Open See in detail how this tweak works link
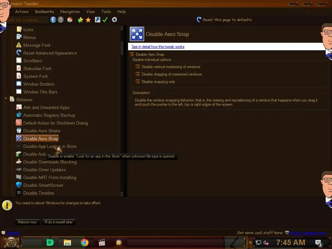The height and width of the screenshot is (249, 332). (158, 47)
